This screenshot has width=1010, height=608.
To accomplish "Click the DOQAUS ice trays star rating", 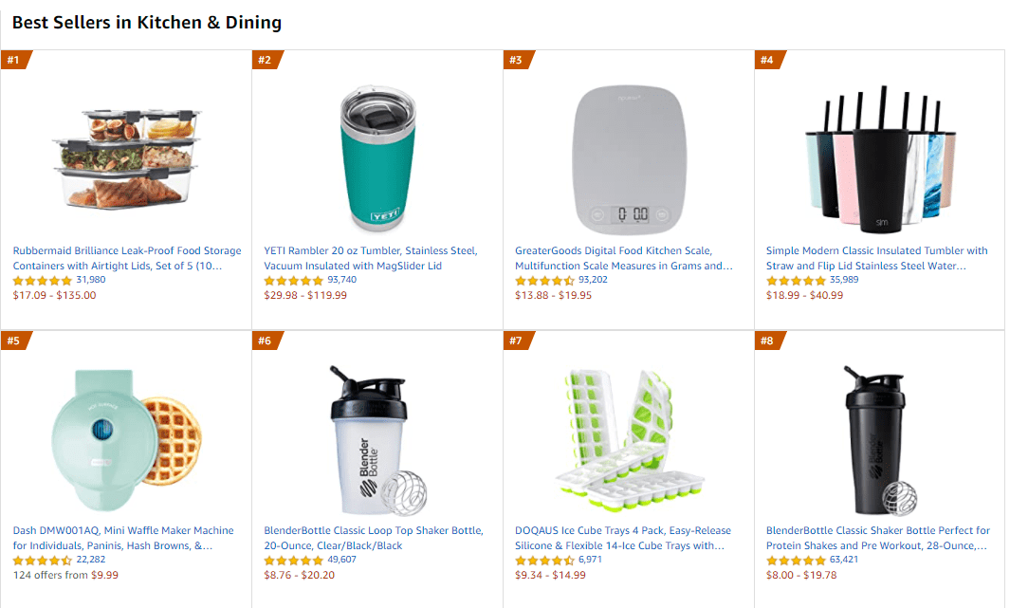I will click(x=544, y=561).
